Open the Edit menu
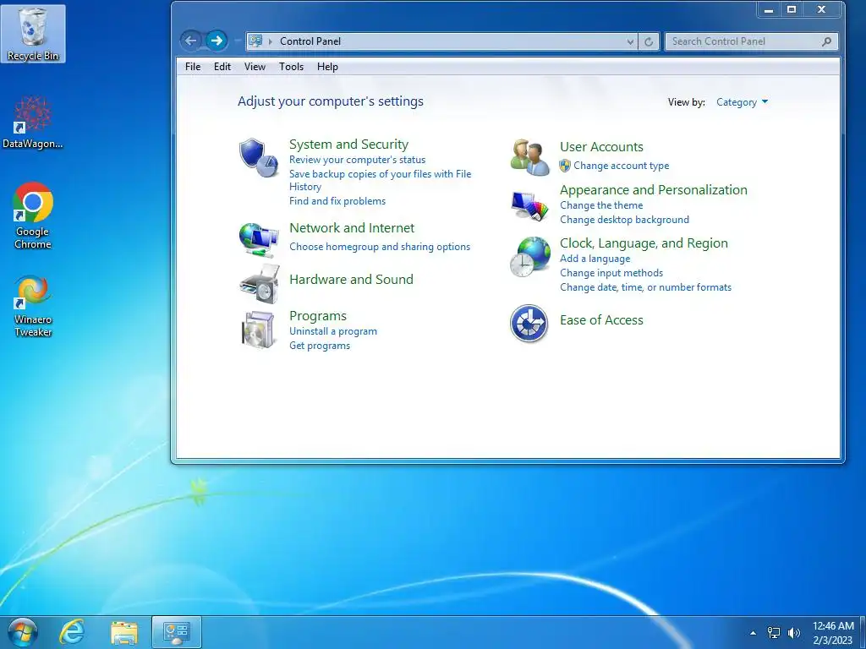 (222, 67)
